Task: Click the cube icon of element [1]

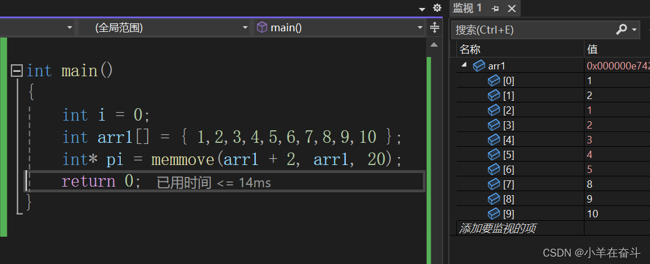Action: pyautogui.click(x=494, y=96)
